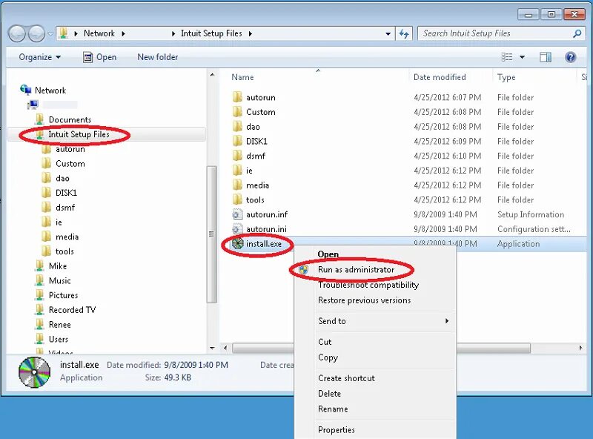Click the search magnifier icon

(x=577, y=33)
